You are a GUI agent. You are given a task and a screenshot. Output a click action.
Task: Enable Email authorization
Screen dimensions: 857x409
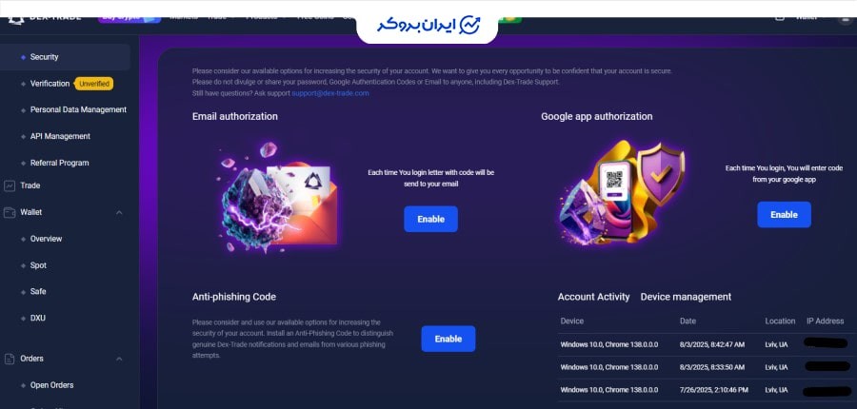point(430,219)
